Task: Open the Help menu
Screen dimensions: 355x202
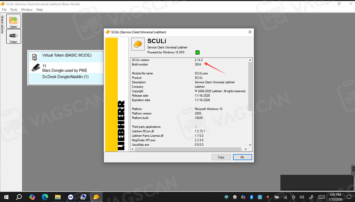Action: [39, 10]
